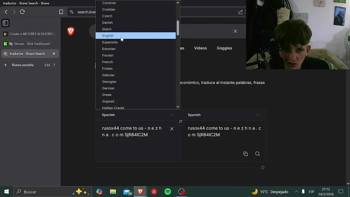Click the share icon in the address bar
This screenshot has width=350, height=197.
(241, 12)
